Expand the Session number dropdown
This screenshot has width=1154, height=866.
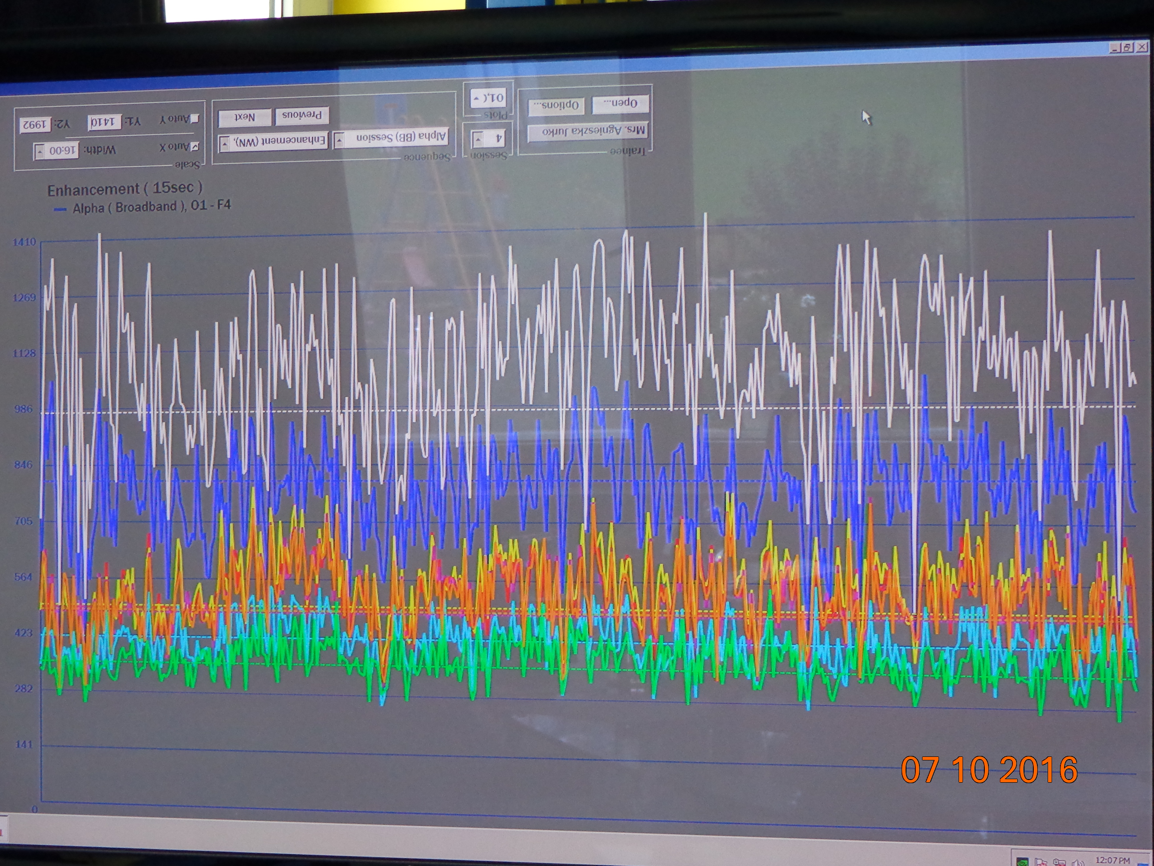click(x=478, y=139)
